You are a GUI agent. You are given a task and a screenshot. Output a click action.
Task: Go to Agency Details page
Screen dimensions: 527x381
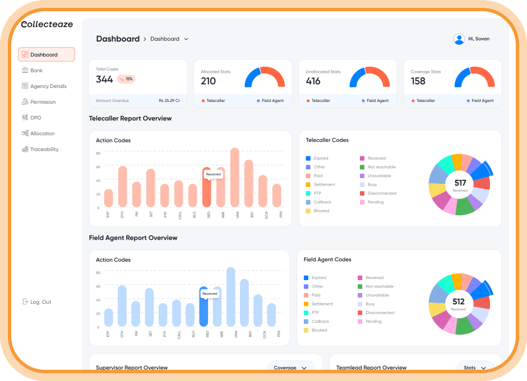(x=48, y=86)
